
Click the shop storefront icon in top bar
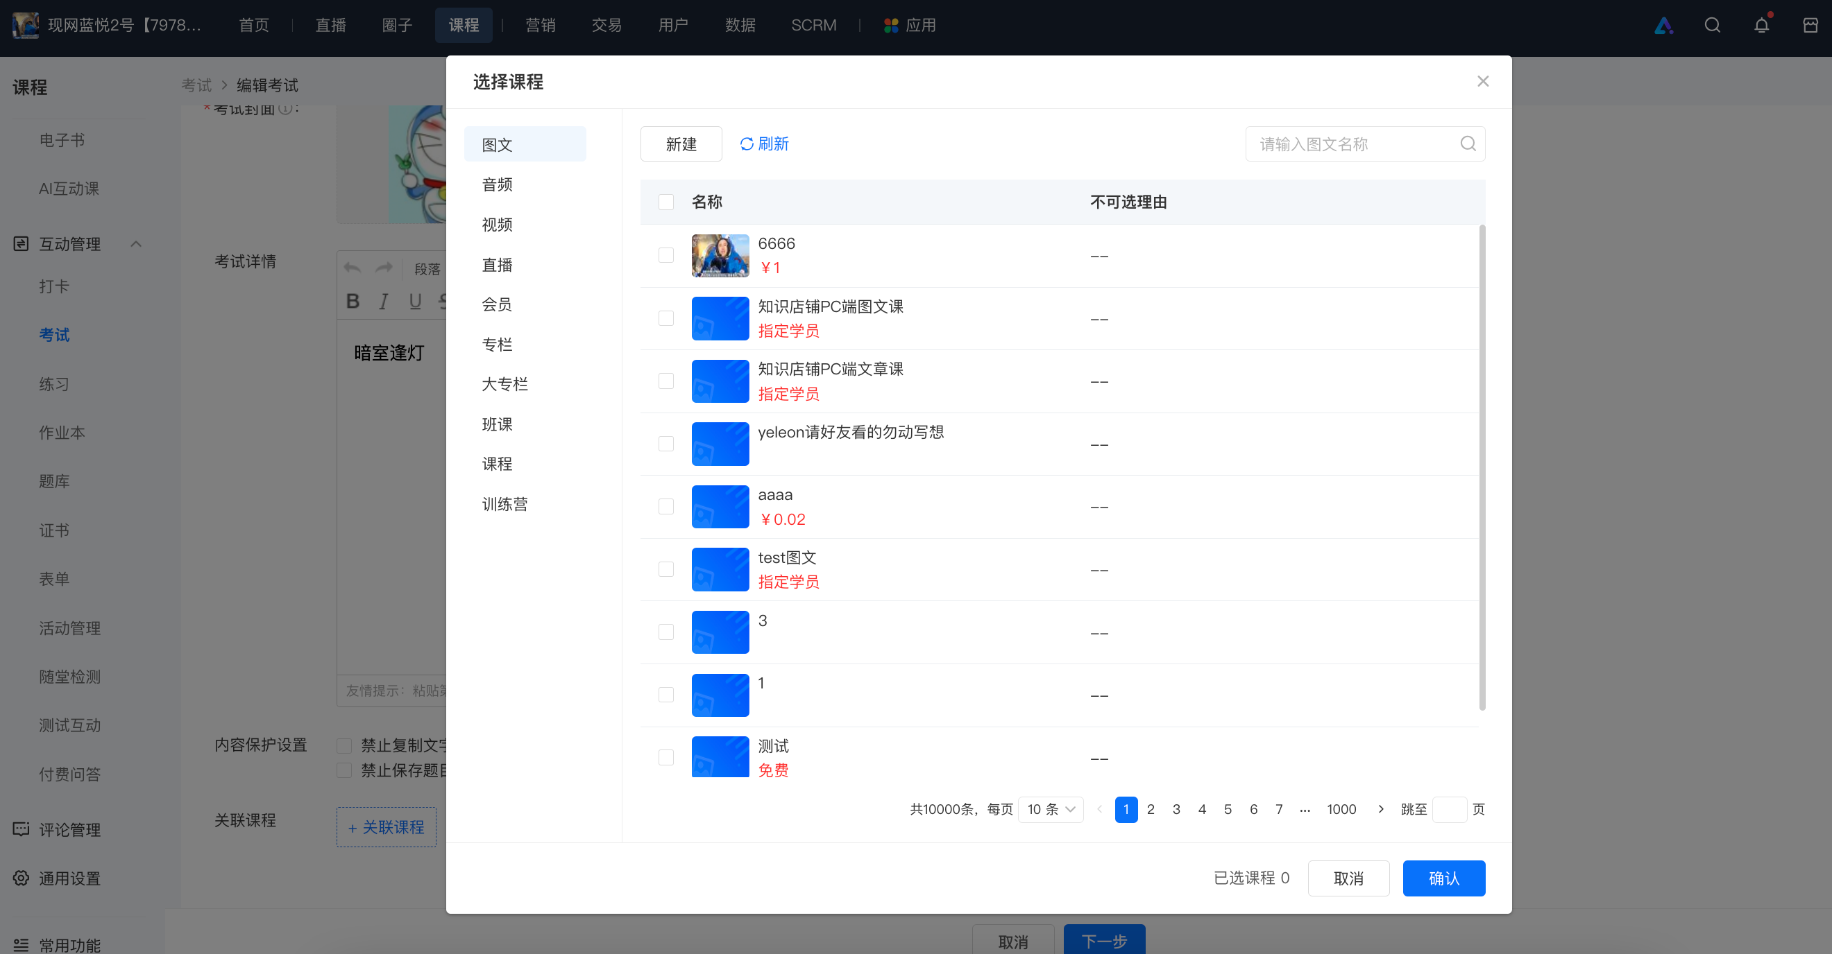tap(1810, 26)
